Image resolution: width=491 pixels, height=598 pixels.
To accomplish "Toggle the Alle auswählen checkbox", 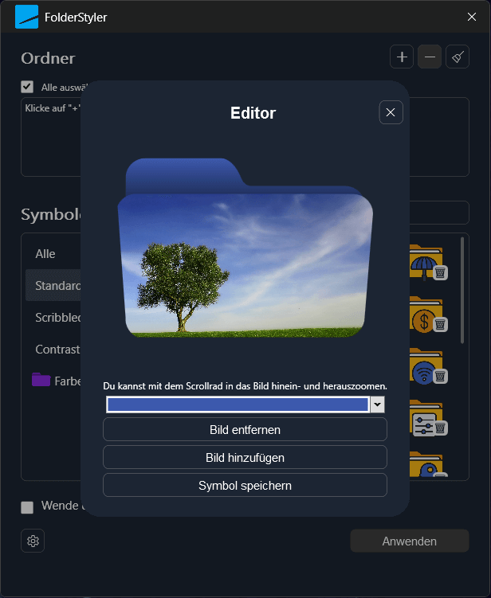I will [x=27, y=87].
